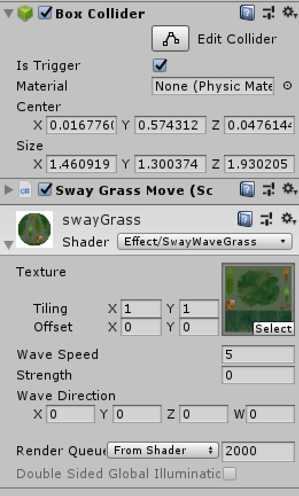This screenshot has width=299, height=496.
Task: Uncheck the Is Trigger checkbox
Action: [160, 65]
